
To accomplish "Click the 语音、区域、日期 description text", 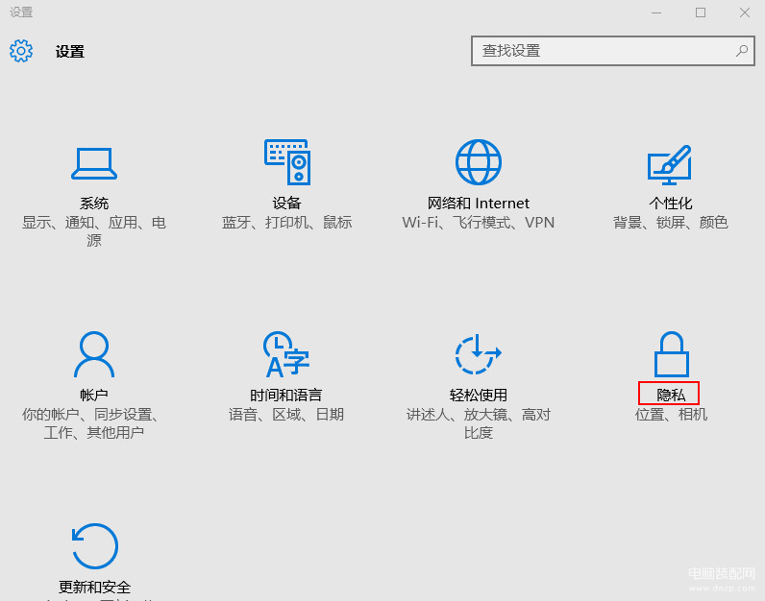I will click(286, 415).
